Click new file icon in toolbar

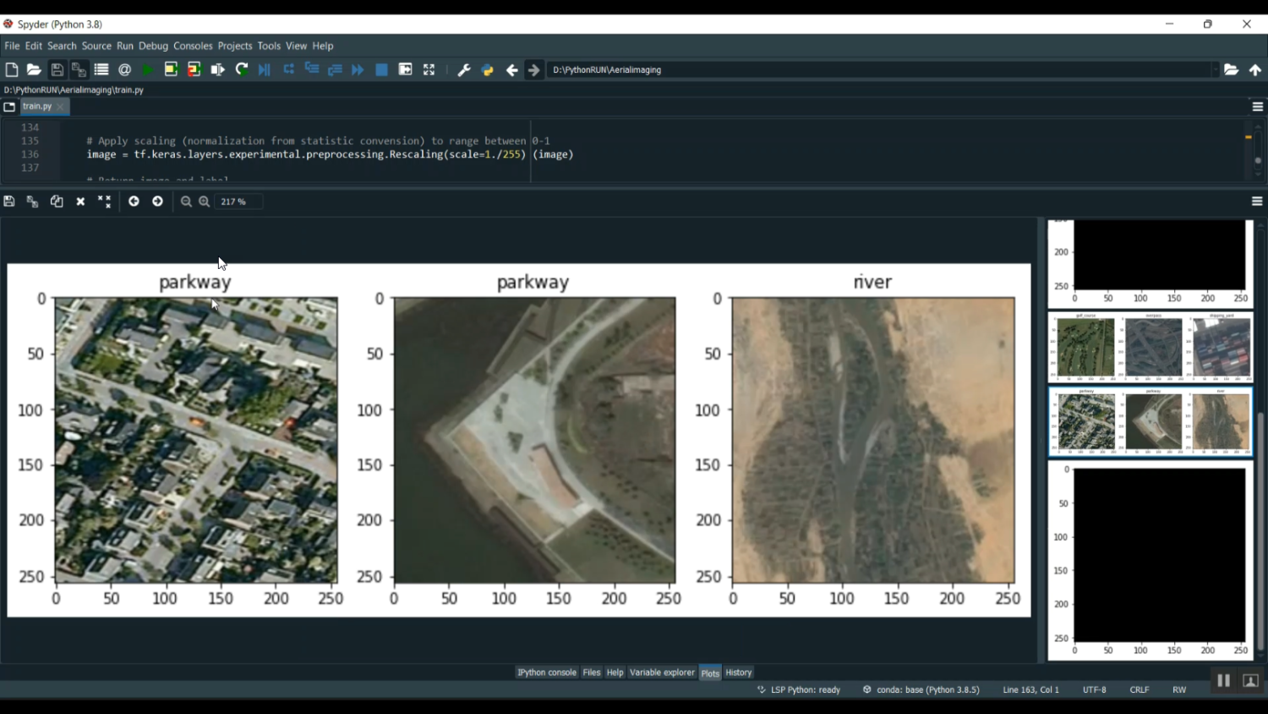[x=12, y=70]
